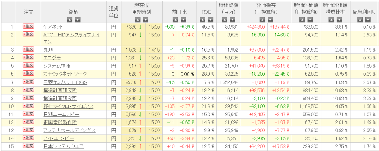Click 注文 button in row 9

(28, 98)
